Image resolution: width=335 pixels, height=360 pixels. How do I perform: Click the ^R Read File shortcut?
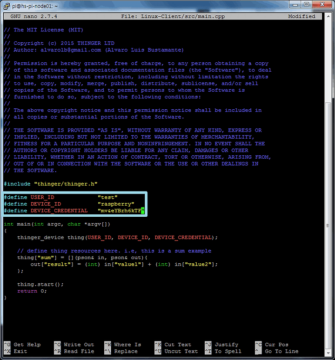pos(74,351)
